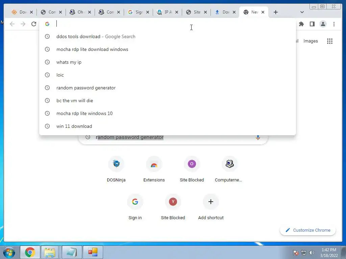Click Add shortcut tile
Image resolution: width=346 pixels, height=259 pixels.
(211, 207)
